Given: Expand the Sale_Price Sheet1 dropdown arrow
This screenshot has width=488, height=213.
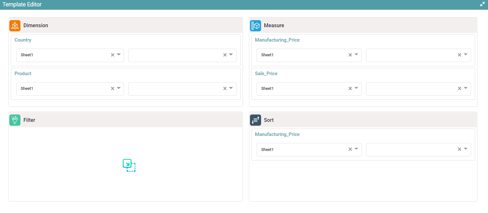Looking at the screenshot, I should coord(356,88).
